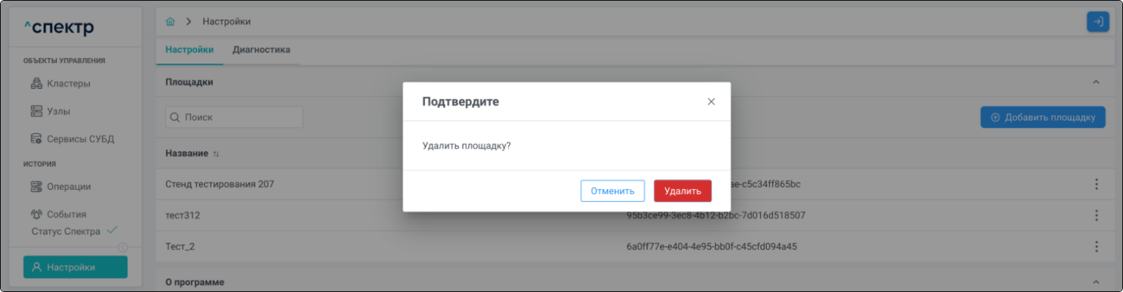Select the Стенд тестирования 207 row name
This screenshot has height=292, width=1123.
pos(220,184)
